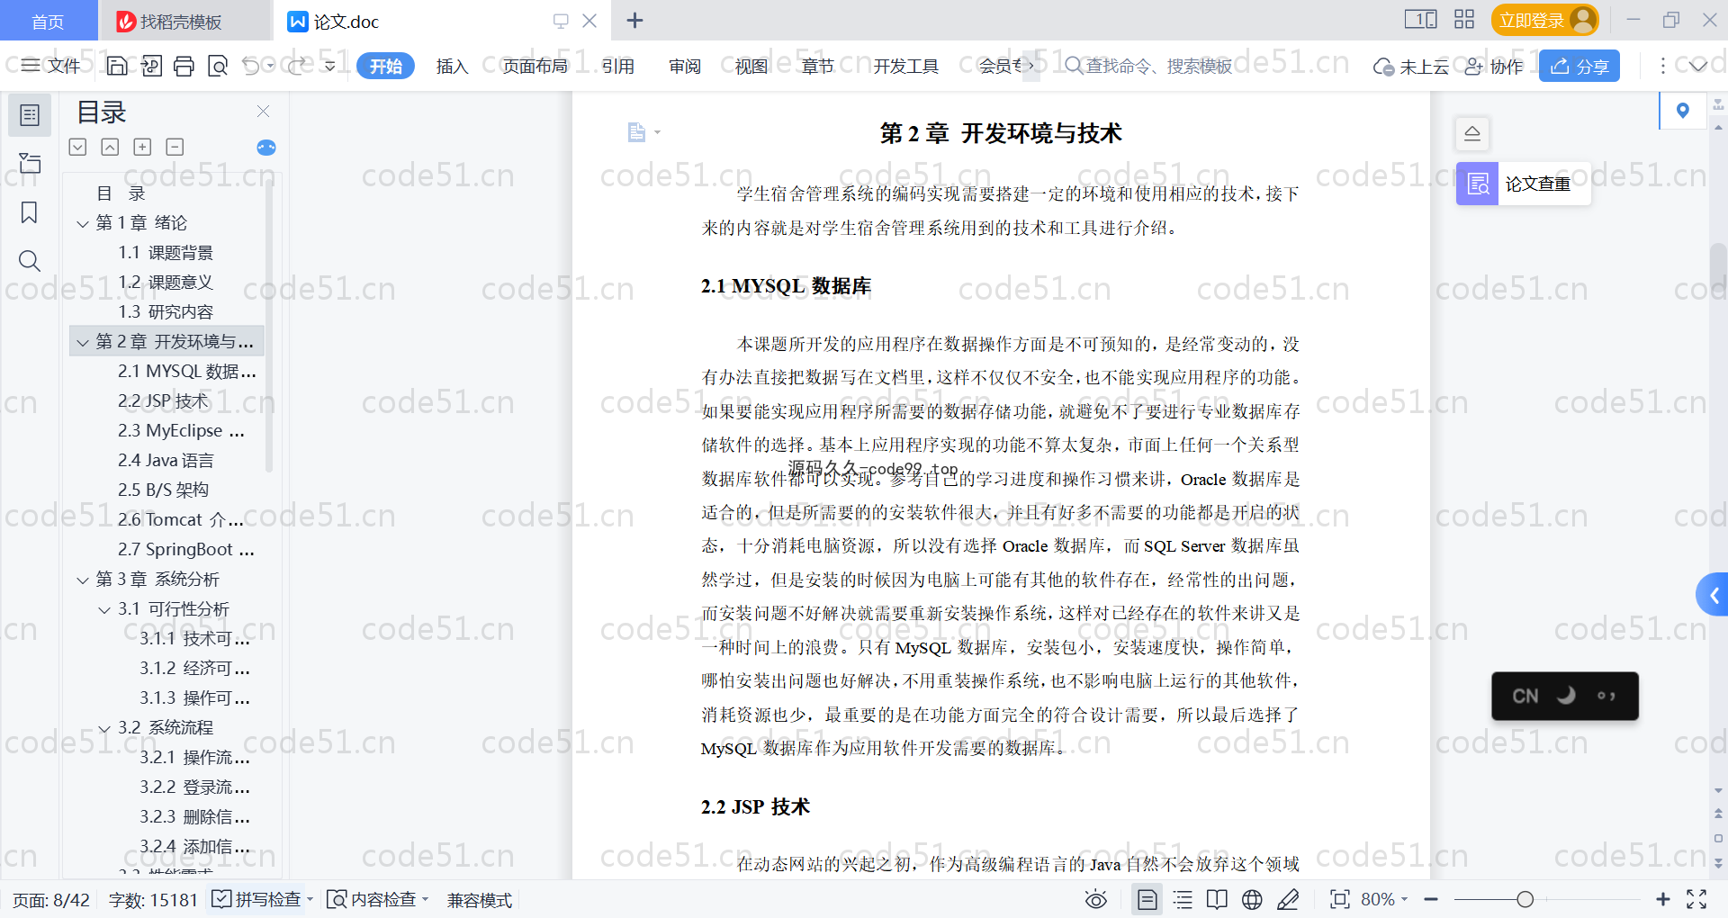Click the page count 页面: 8/42 indicator
Viewport: 1728px width, 918px height.
pos(51,899)
